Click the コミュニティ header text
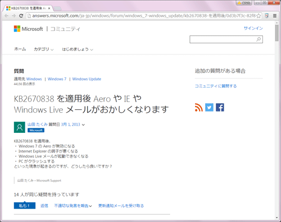Screen dimensions: 281x222 pyautogui.click(x=65, y=29)
